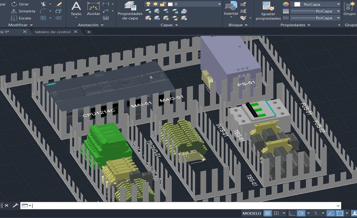The width and height of the screenshot is (357, 218).
Task: Toggle the drawing grid display
Action: [x=268, y=213]
